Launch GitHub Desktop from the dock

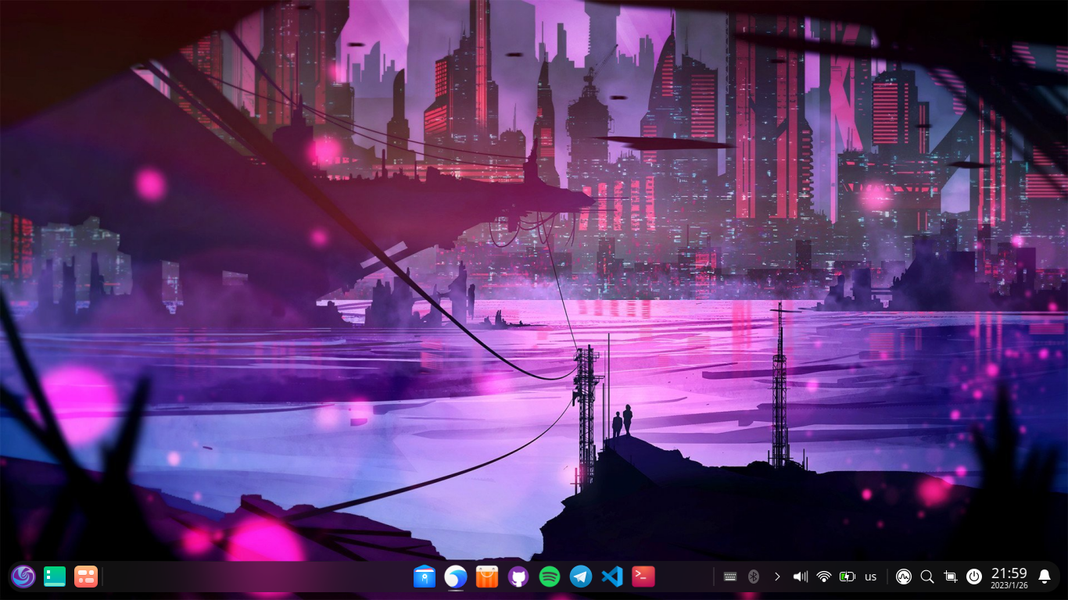(x=518, y=577)
